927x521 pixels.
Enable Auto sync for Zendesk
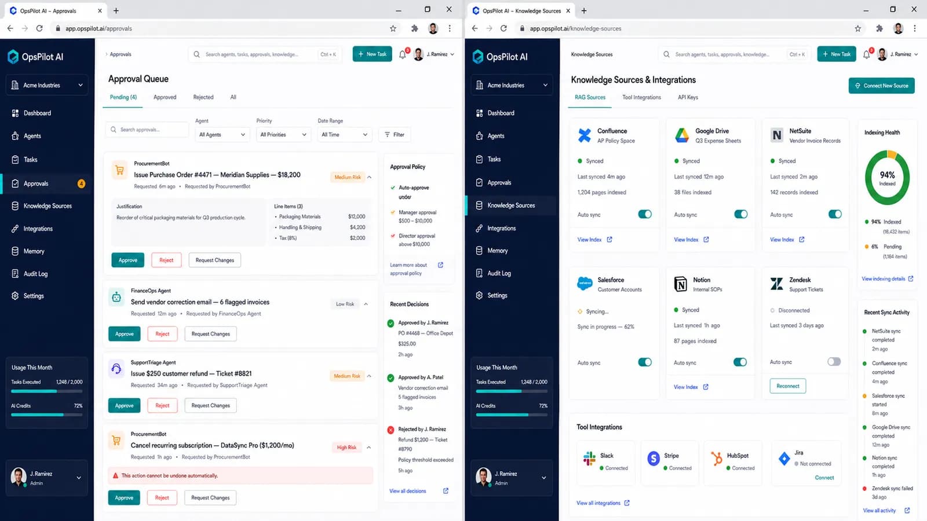pos(834,362)
